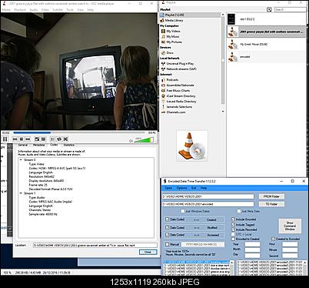
Task: Click the FROM Folder button
Action: tap(271, 196)
